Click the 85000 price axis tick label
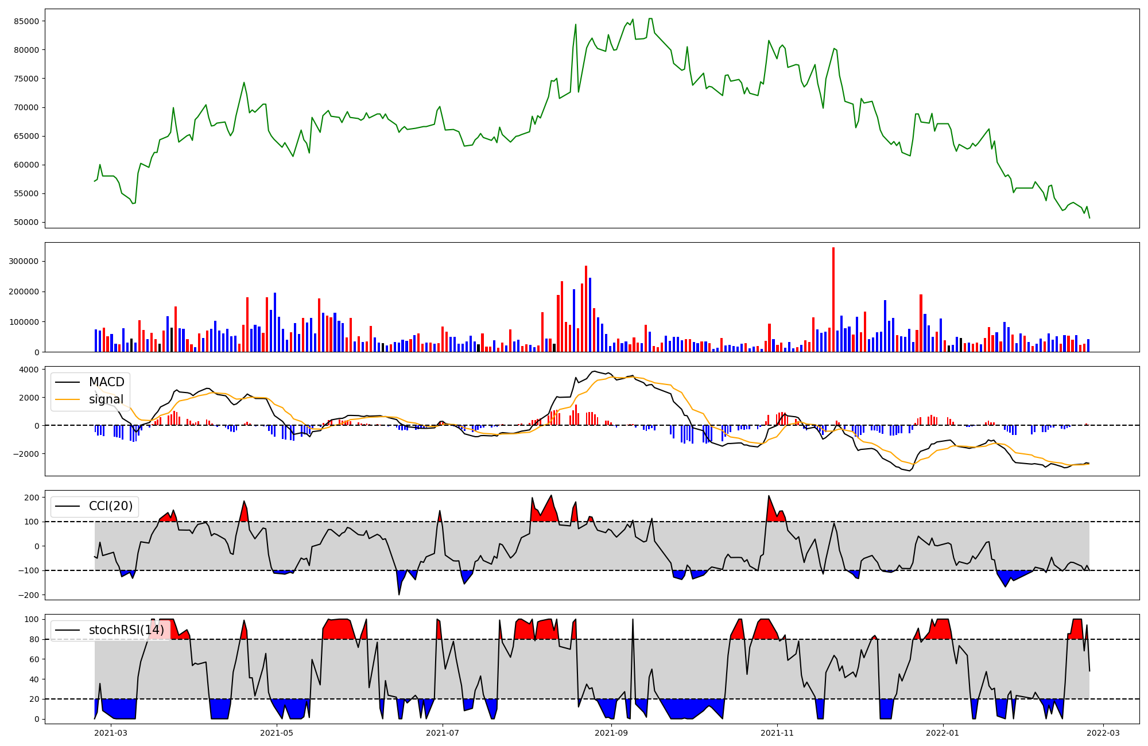The height and width of the screenshot is (746, 1148). pos(25,21)
